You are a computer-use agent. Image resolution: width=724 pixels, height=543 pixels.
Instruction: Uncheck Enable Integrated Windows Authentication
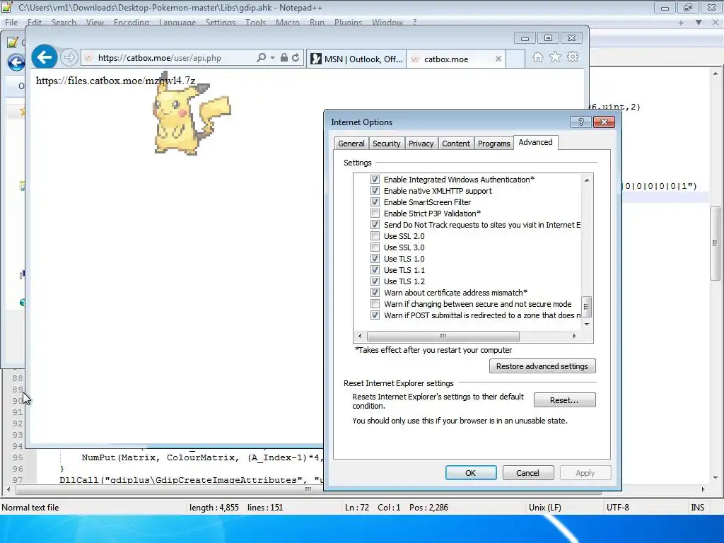tap(375, 180)
